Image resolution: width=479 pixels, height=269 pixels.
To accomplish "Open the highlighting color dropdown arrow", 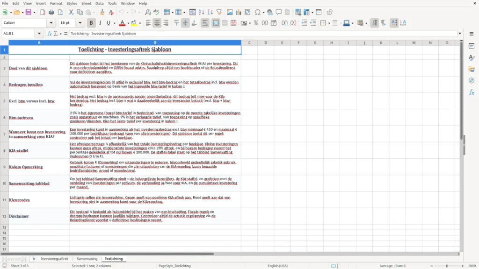I will pos(140,23).
